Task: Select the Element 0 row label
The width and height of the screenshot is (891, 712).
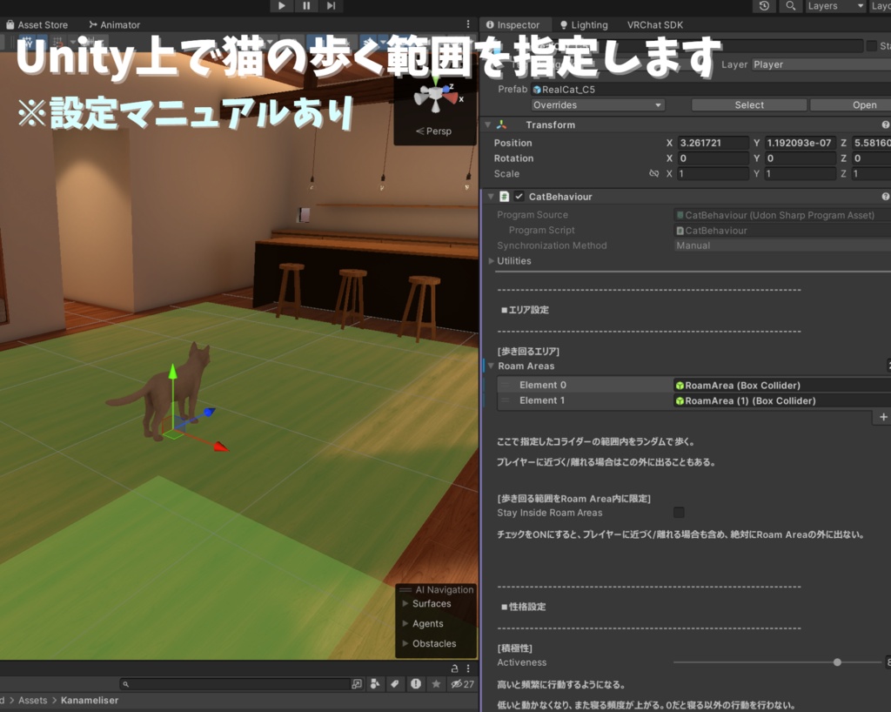Action: click(x=543, y=386)
